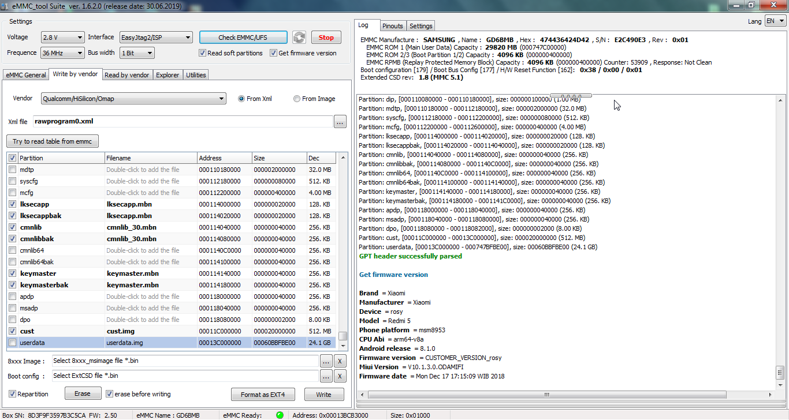Click the red Stop button
Image resolution: width=789 pixels, height=420 pixels.
[x=326, y=37]
